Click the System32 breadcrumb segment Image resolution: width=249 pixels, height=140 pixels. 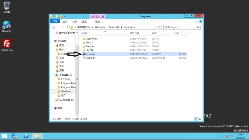click(x=114, y=27)
